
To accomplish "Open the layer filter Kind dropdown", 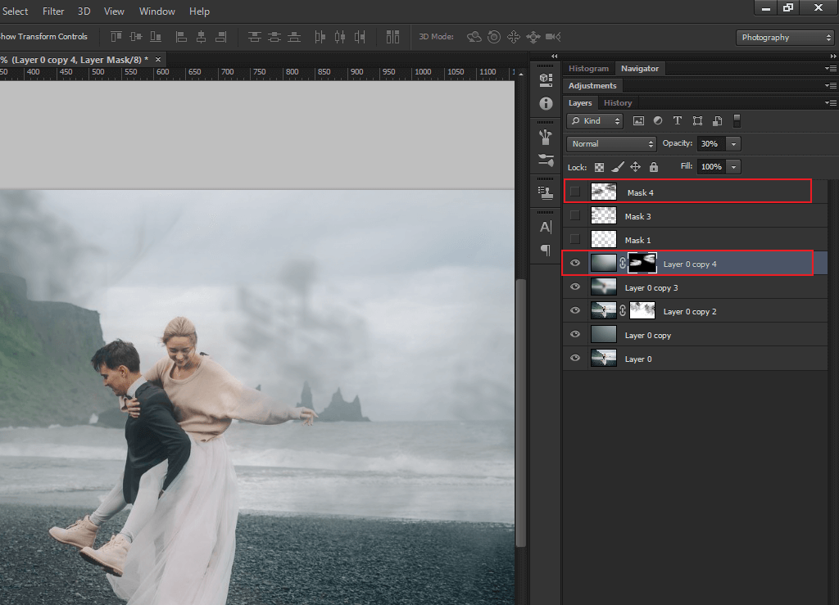I will (x=595, y=121).
